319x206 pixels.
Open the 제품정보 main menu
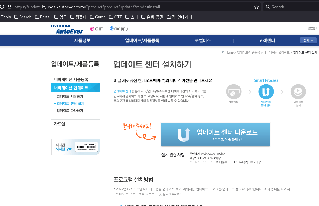82,40
